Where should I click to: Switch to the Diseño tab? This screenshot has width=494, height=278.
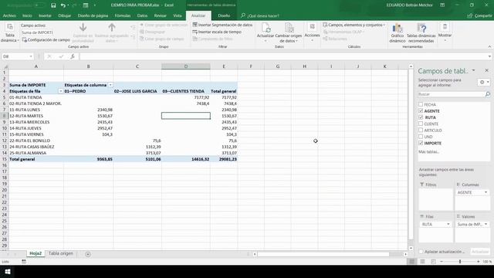point(224,15)
